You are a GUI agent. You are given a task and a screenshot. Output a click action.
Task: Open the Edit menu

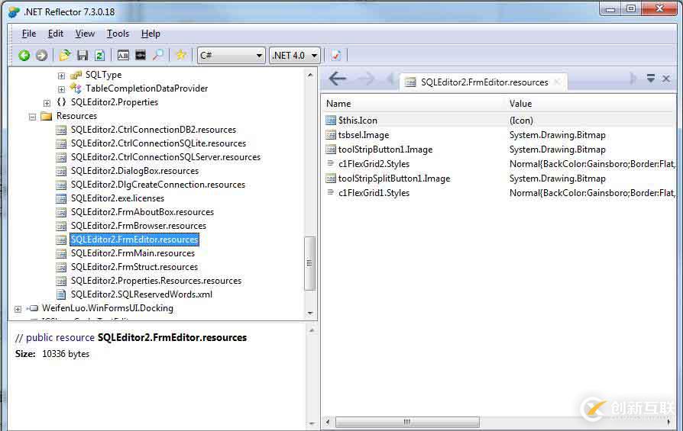pos(56,34)
